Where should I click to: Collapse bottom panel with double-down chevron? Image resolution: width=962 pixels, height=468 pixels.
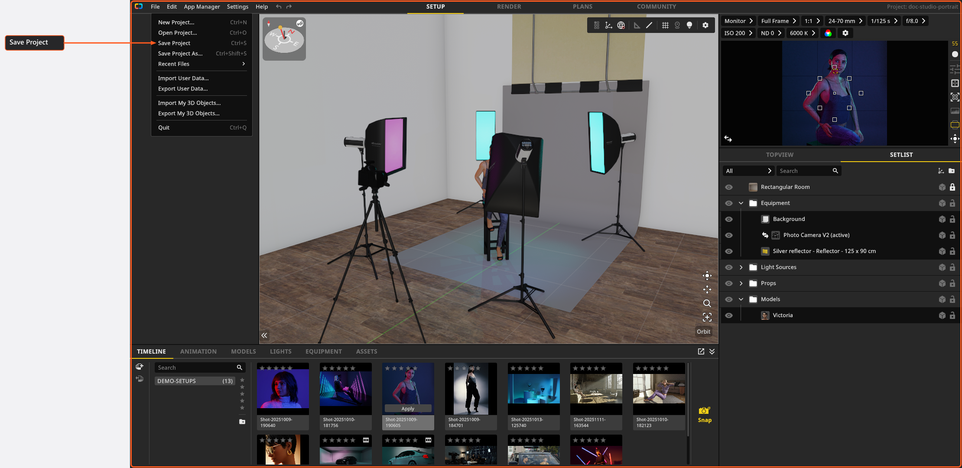(x=712, y=351)
